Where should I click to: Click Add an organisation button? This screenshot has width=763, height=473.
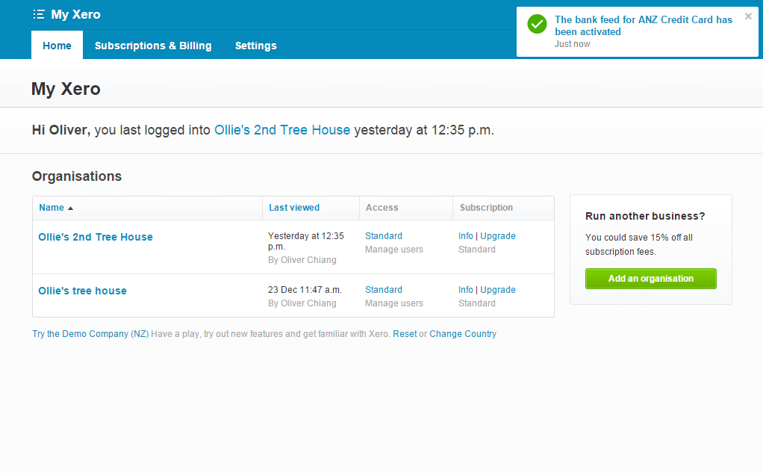coord(650,279)
